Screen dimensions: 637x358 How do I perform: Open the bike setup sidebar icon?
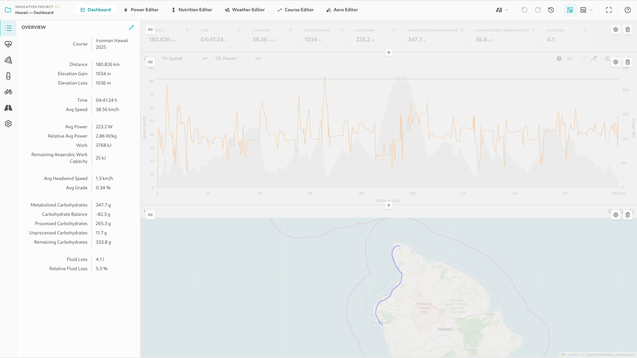point(8,92)
